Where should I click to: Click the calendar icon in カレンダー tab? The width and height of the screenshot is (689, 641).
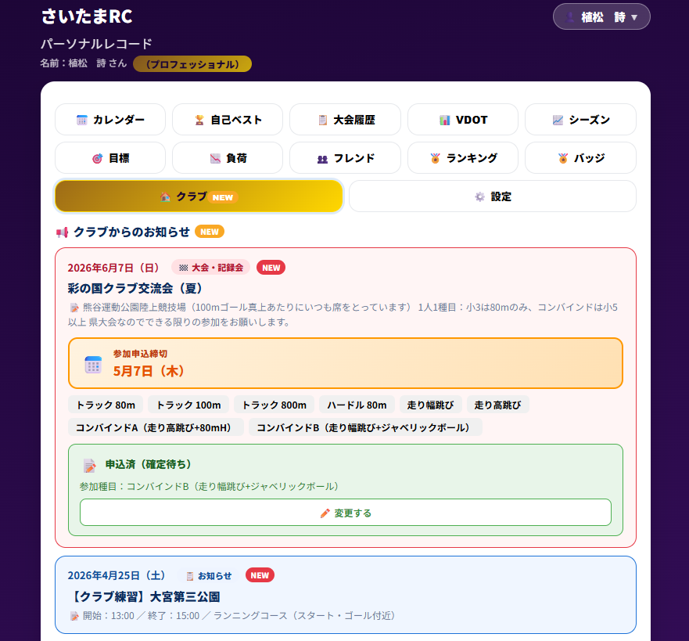point(82,120)
